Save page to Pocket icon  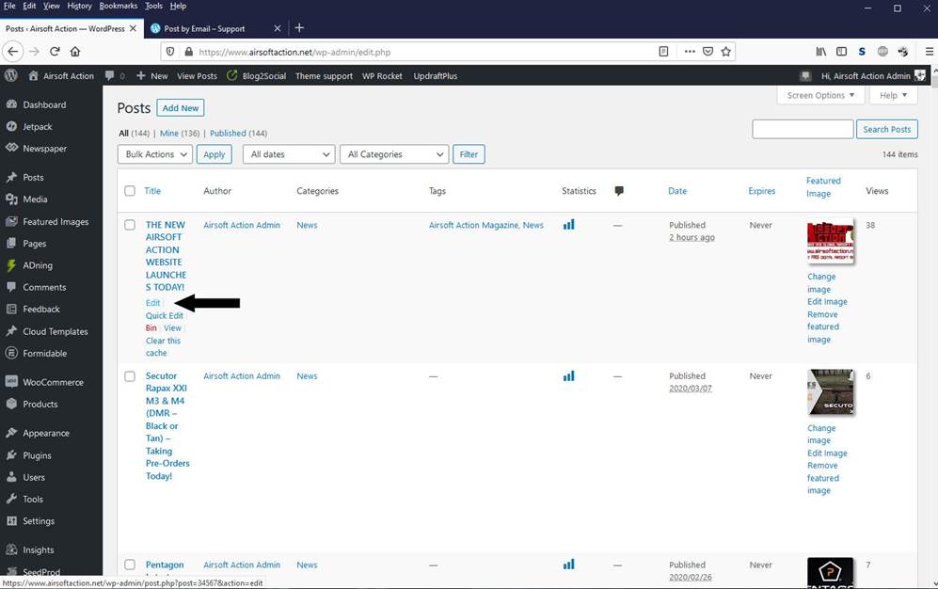pos(707,52)
